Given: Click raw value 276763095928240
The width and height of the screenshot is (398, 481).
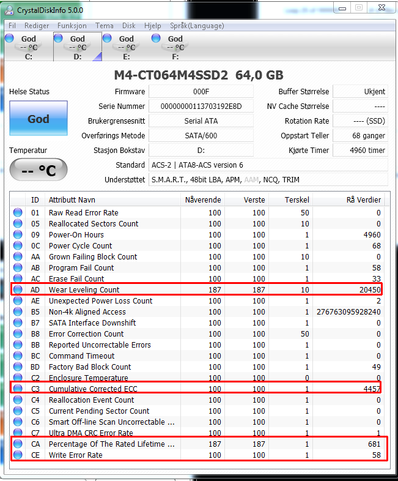Looking at the screenshot, I should tap(348, 312).
